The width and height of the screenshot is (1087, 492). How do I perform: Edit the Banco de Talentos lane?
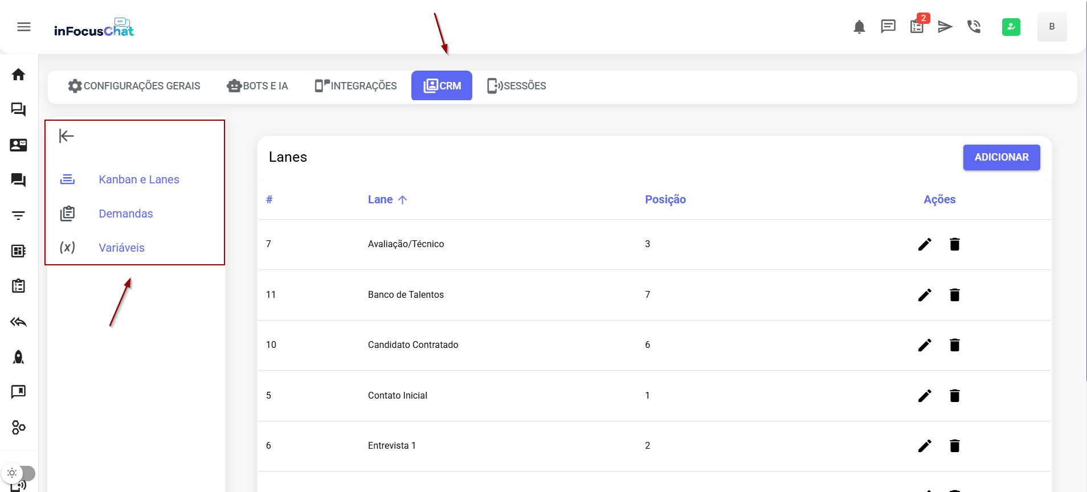pos(925,295)
